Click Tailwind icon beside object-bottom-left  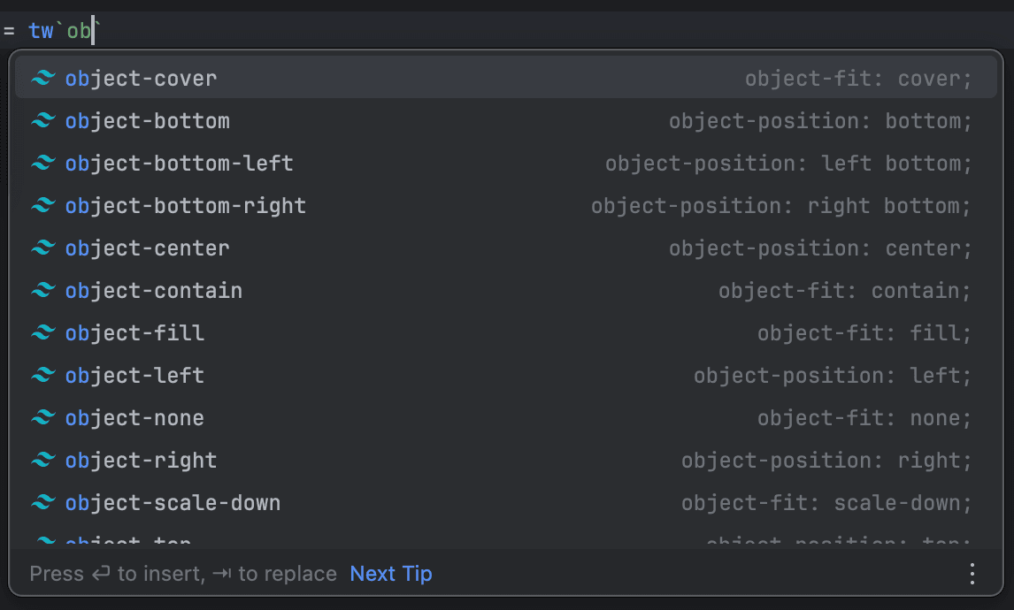click(42, 164)
